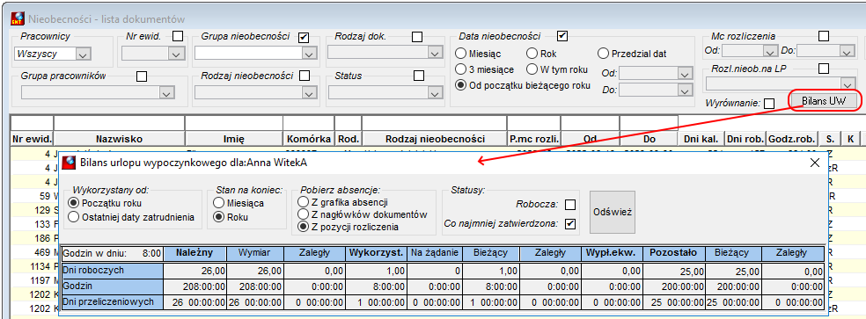Viewport: 866px width, 319px height.
Task: Tick the Rodzaj nieobecności checkbox
Action: click(305, 76)
